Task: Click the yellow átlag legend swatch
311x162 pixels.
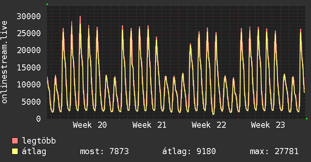Action: (x=15, y=151)
